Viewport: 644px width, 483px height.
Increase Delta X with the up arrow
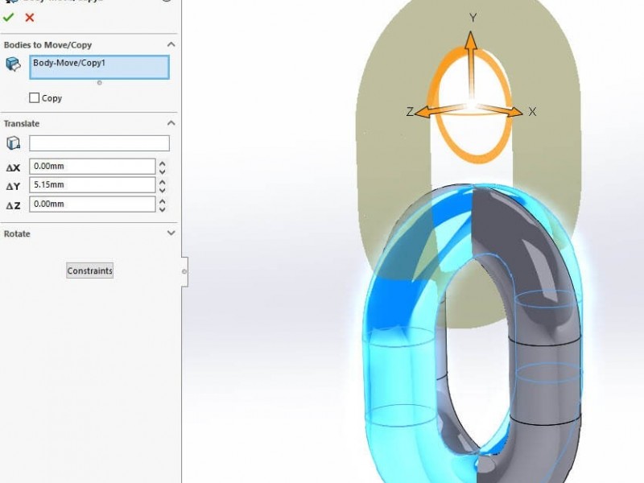tap(163, 163)
